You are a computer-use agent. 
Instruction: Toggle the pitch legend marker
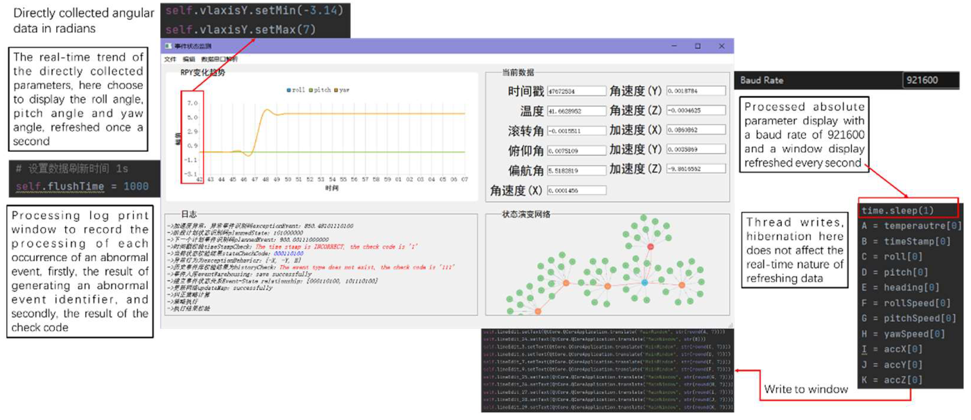click(311, 90)
